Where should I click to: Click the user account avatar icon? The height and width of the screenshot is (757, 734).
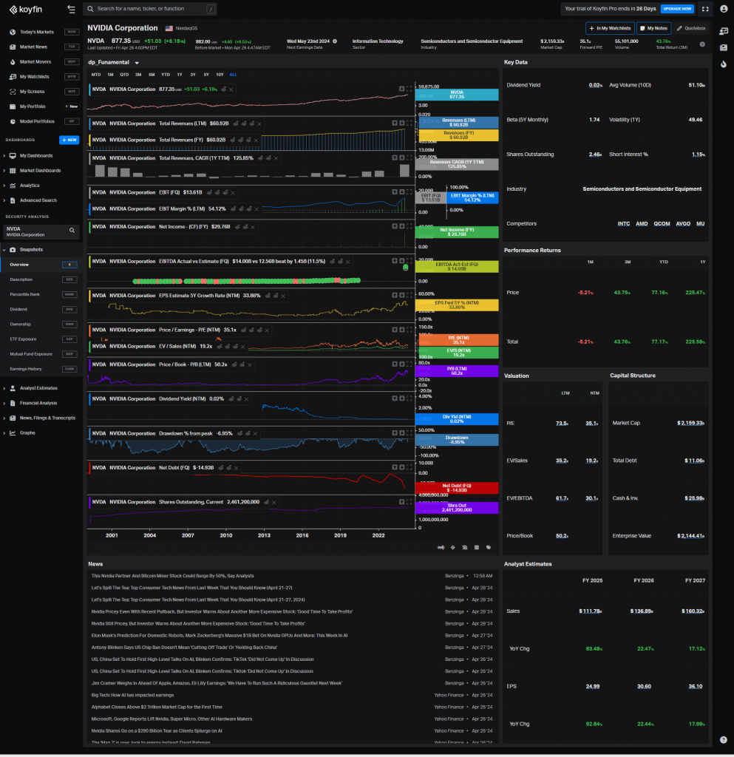tap(724, 9)
